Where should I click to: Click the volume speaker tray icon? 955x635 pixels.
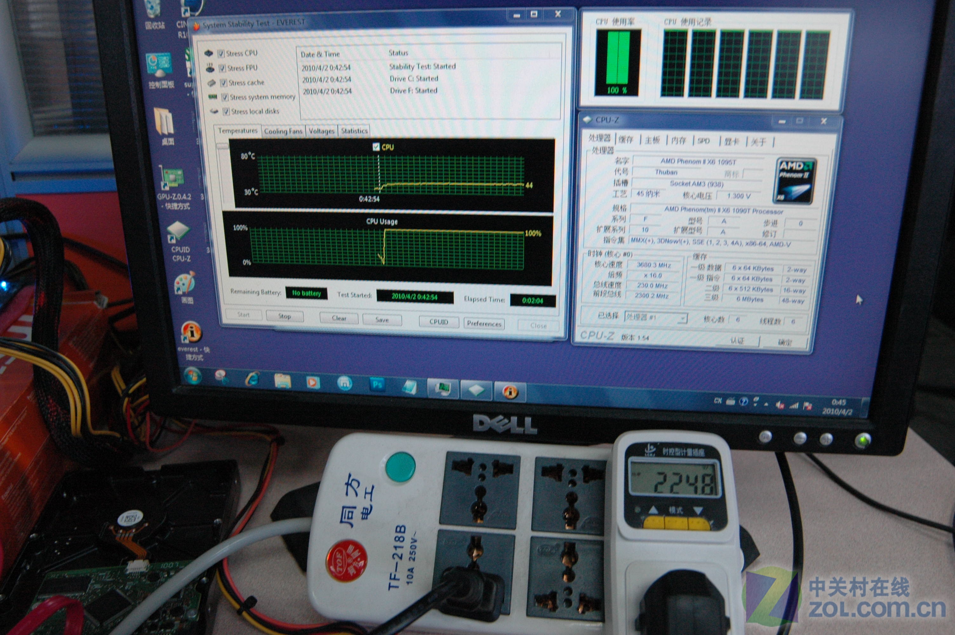coord(780,405)
